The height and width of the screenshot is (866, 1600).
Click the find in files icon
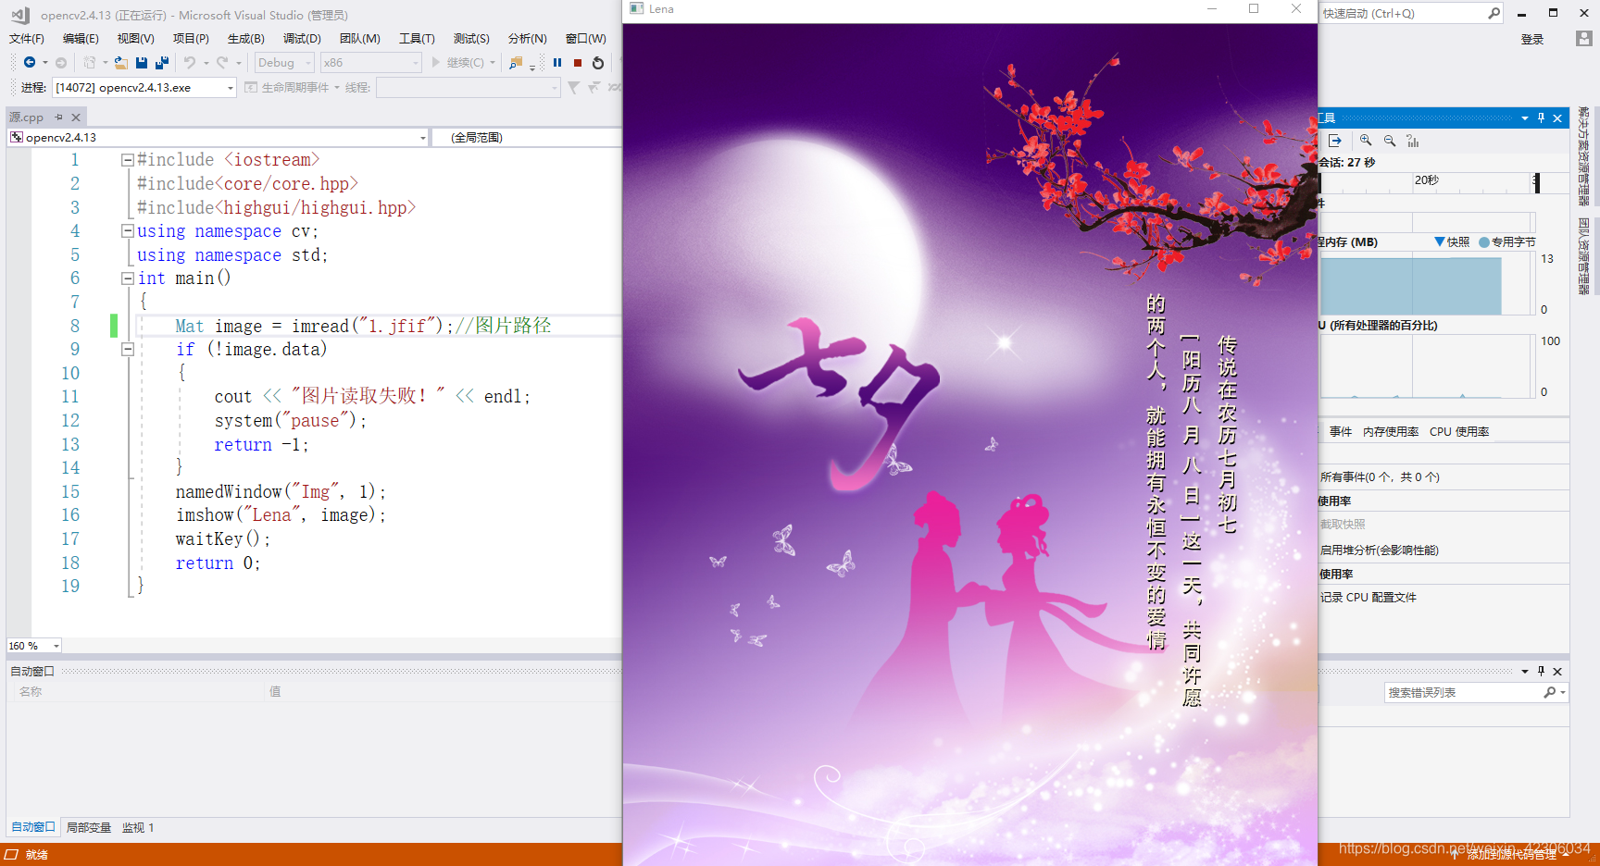click(516, 62)
